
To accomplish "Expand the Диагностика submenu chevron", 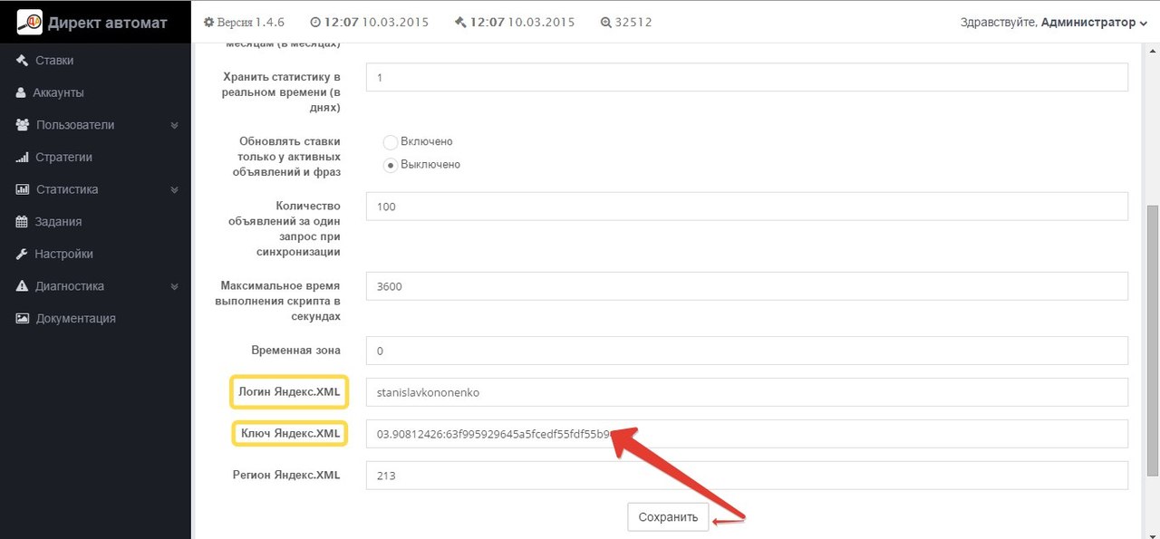I will pyautogui.click(x=174, y=286).
